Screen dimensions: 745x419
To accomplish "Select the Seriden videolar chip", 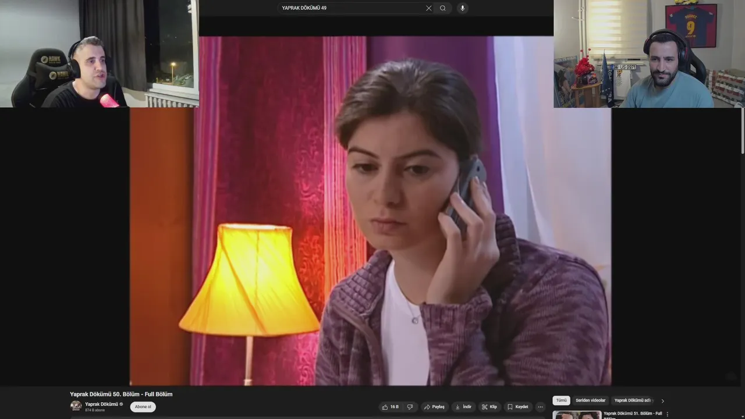I will click(x=590, y=400).
